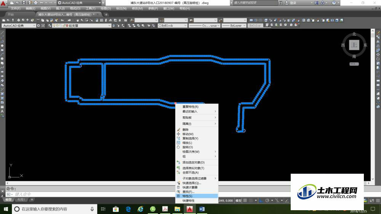This screenshot has height=214, width=381.
Task: Choose 特性(S) in context menu
Action: 197,196
